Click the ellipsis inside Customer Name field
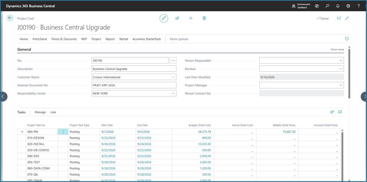 (173, 77)
